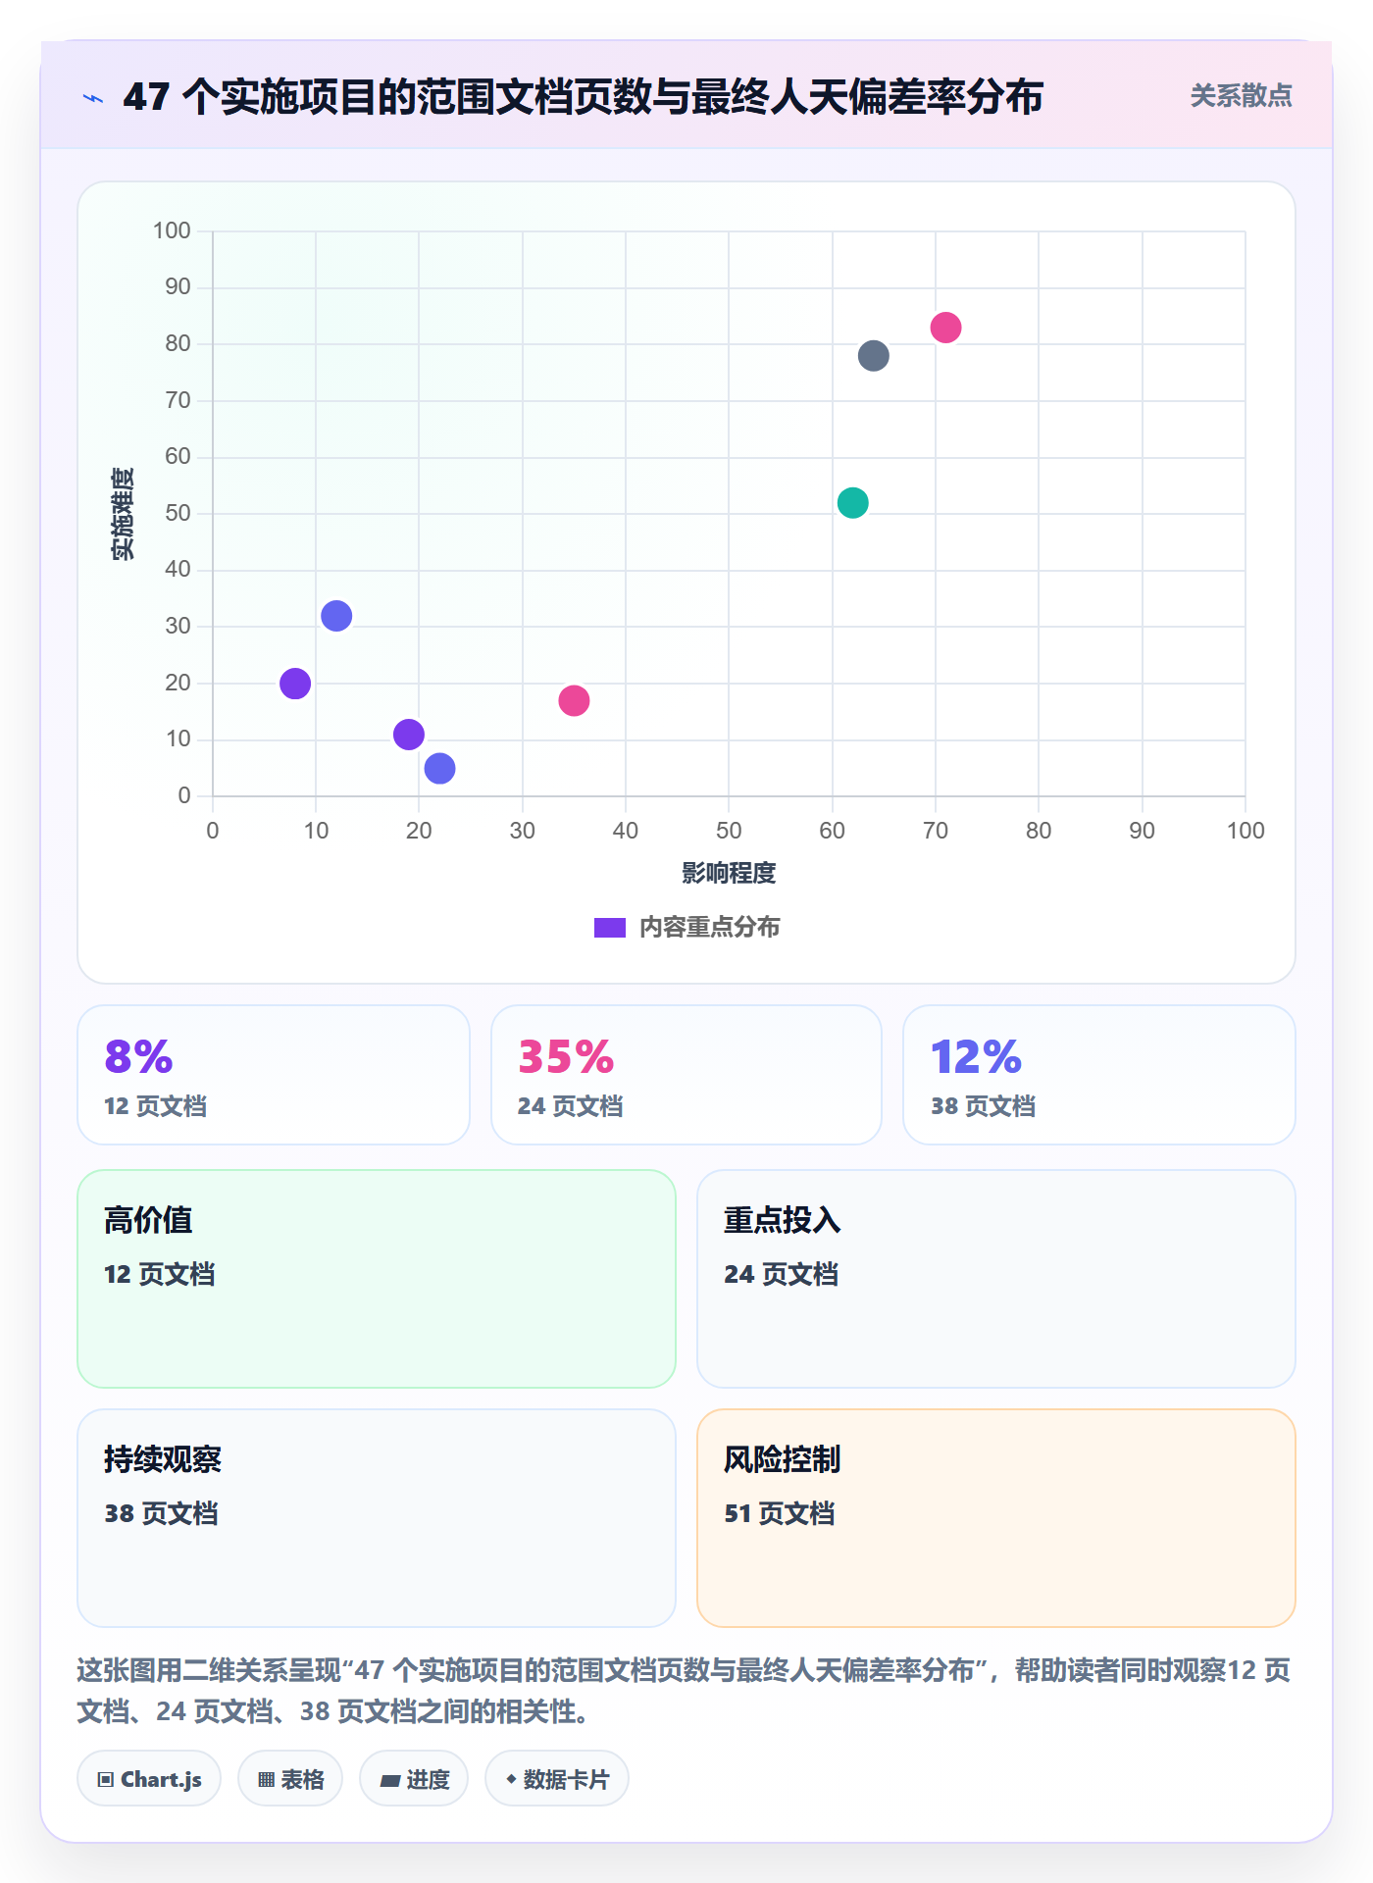This screenshot has height=1883, width=1373.
Task: Click the 表格 tag chip
Action: coord(290,1779)
